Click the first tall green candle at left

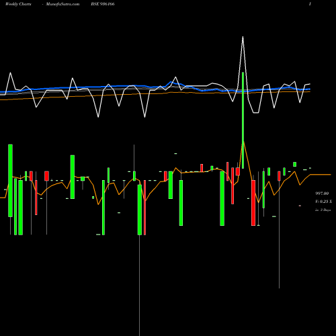pos(10,181)
